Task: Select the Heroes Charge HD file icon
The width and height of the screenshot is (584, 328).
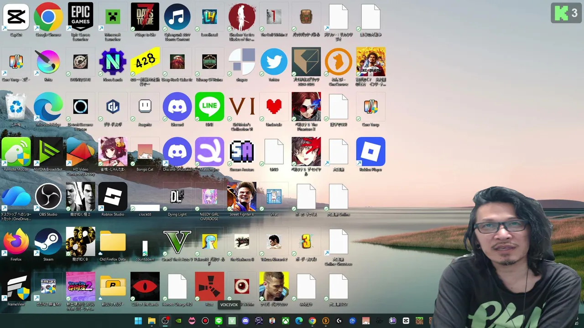Action: pyautogui.click(x=177, y=287)
